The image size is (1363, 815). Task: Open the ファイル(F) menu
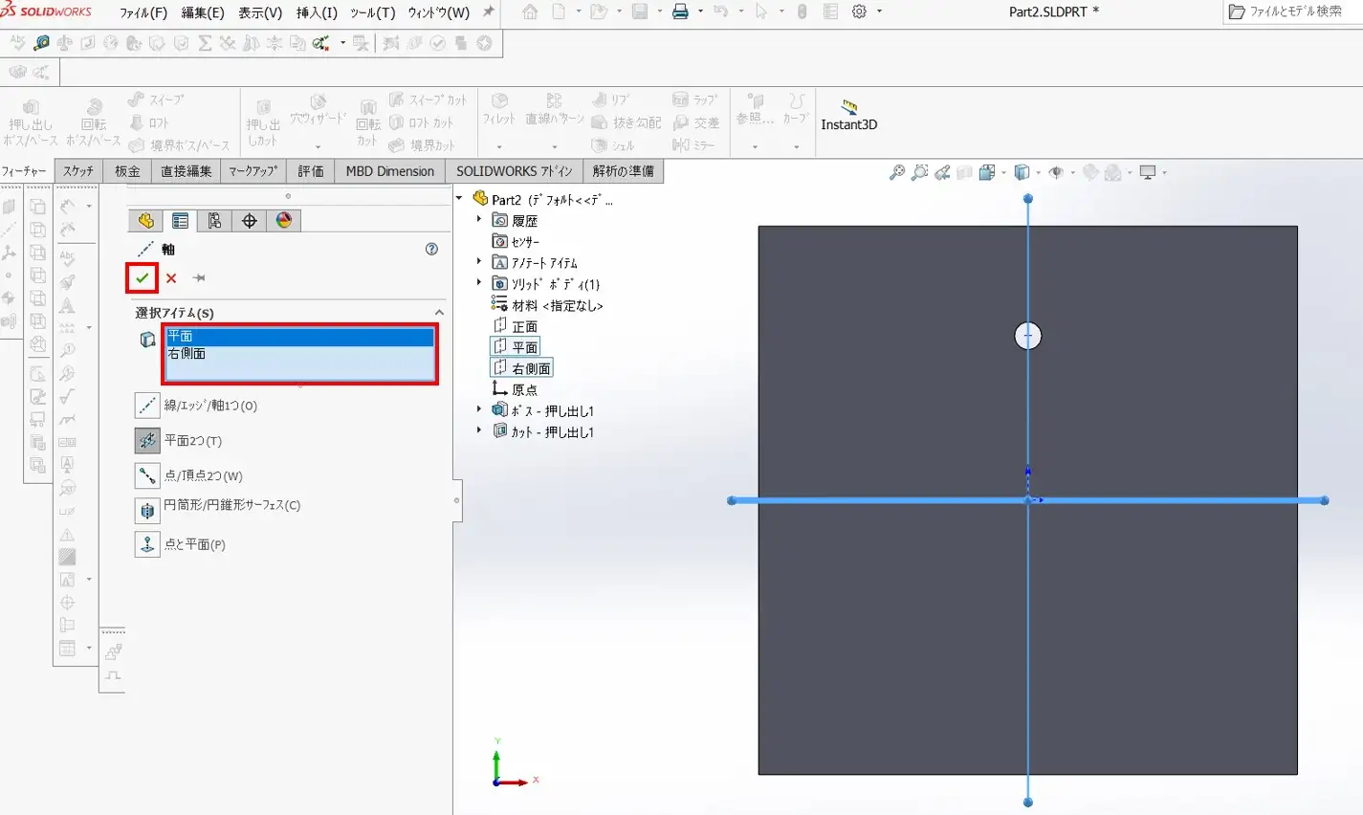(143, 12)
